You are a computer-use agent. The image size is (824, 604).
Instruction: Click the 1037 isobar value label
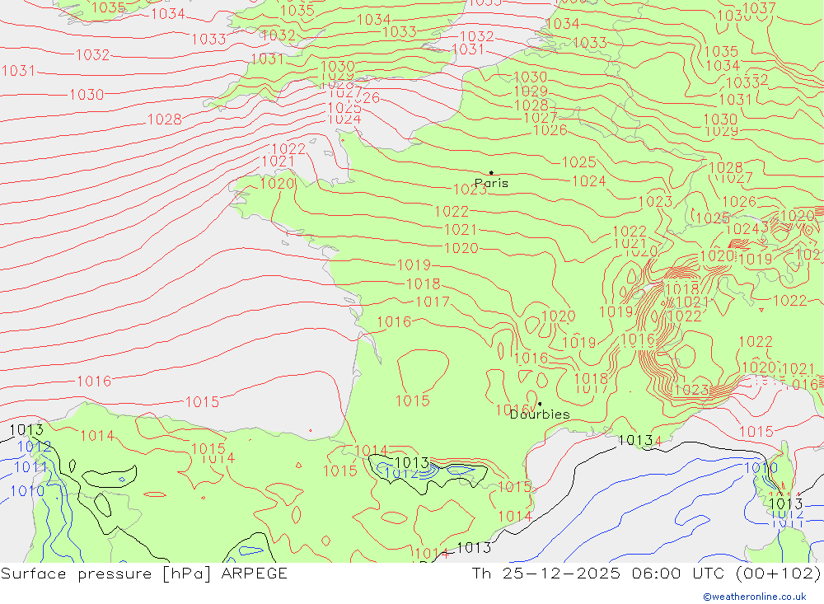tap(760, 8)
